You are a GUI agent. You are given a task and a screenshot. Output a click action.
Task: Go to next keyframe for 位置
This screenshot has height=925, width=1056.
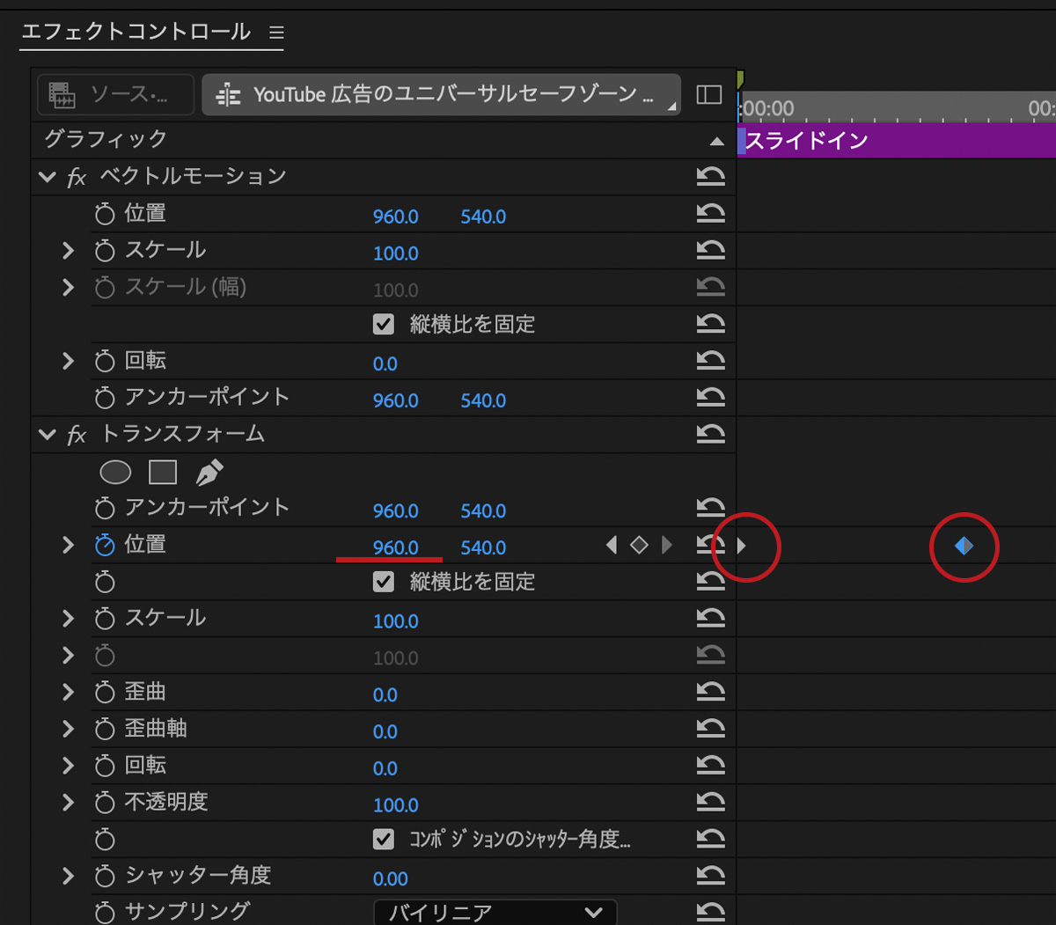[667, 546]
